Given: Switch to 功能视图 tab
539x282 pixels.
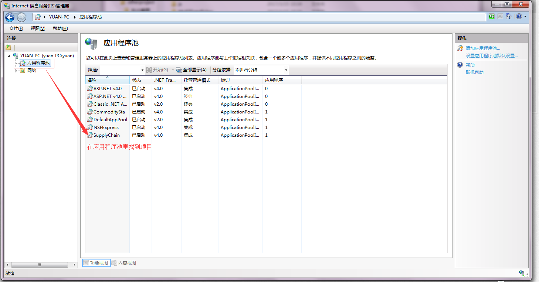Looking at the screenshot, I should click(x=96, y=263).
